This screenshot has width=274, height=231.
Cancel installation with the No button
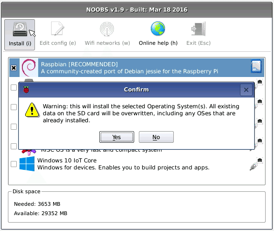pos(156,137)
